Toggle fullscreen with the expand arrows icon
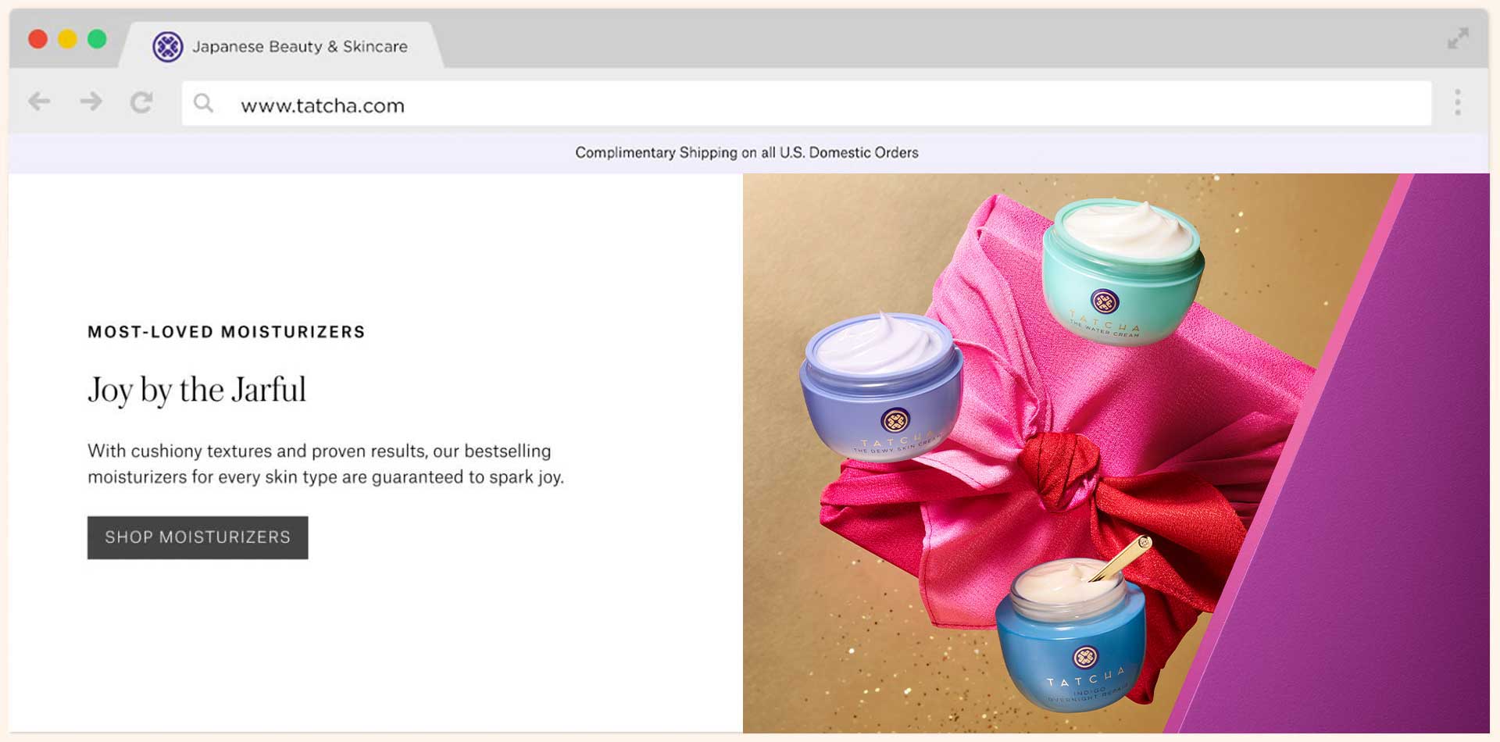1500x742 pixels. [x=1457, y=38]
